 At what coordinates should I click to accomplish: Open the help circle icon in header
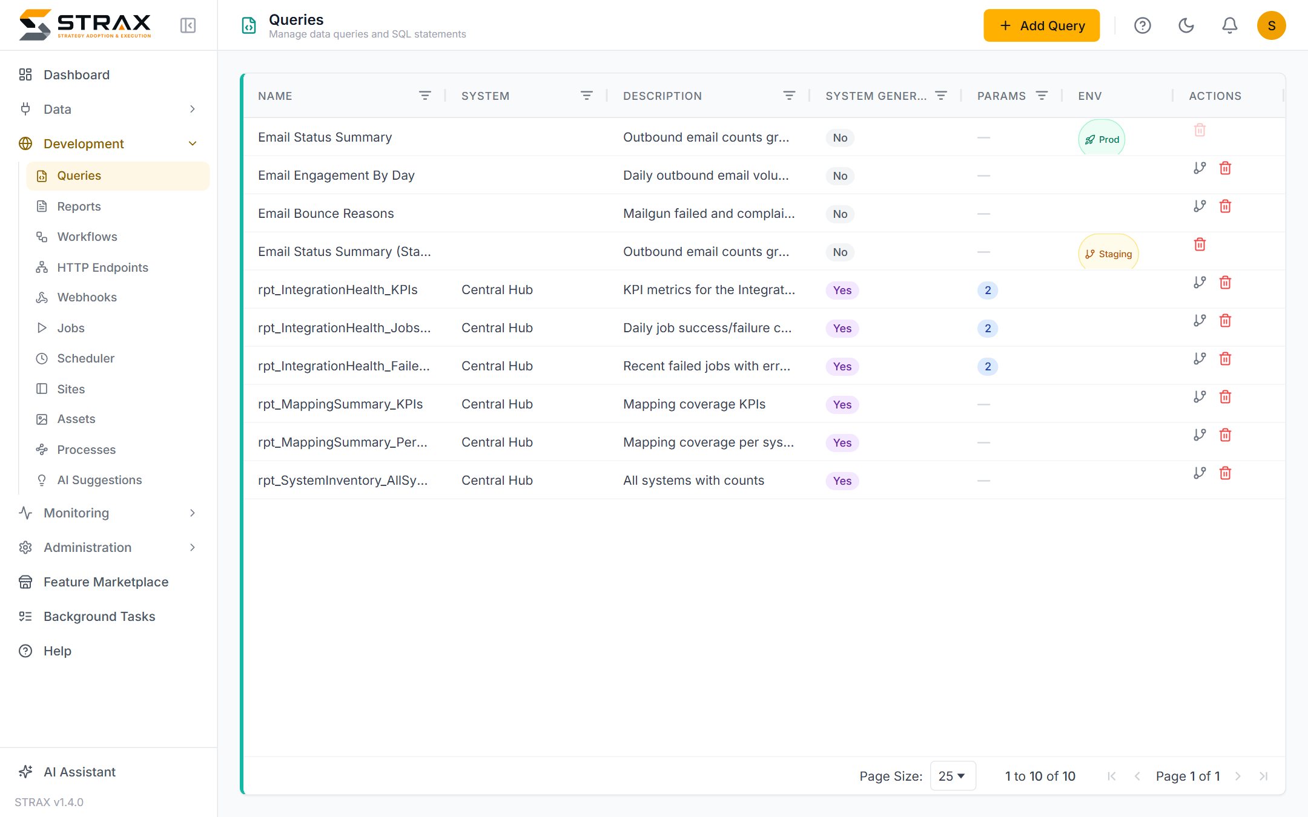[x=1142, y=25]
